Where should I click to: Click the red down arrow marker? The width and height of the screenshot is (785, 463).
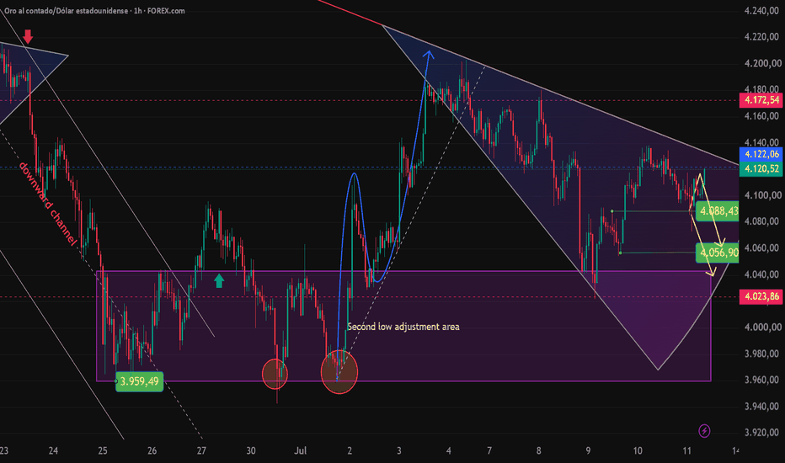point(28,36)
